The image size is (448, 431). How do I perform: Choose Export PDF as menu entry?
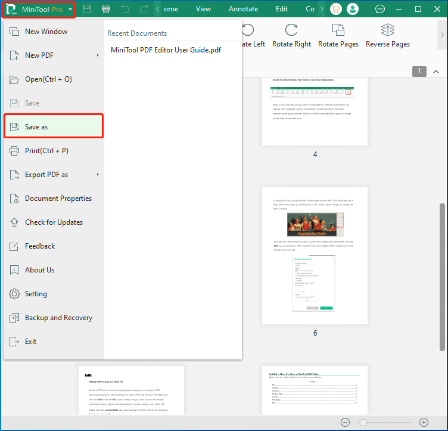pyautogui.click(x=54, y=175)
